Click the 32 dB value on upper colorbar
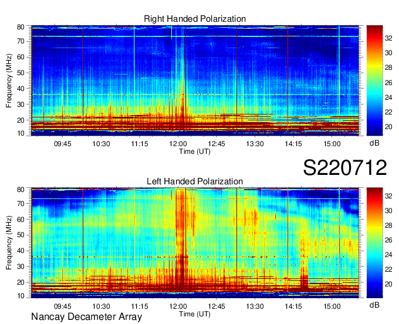The width and height of the screenshot is (399, 324). coord(388,38)
